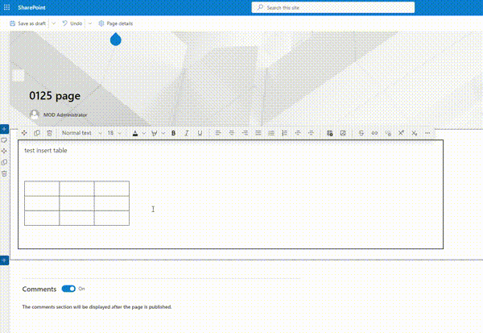Click the Undo button
The width and height of the screenshot is (483, 333).
[72, 23]
